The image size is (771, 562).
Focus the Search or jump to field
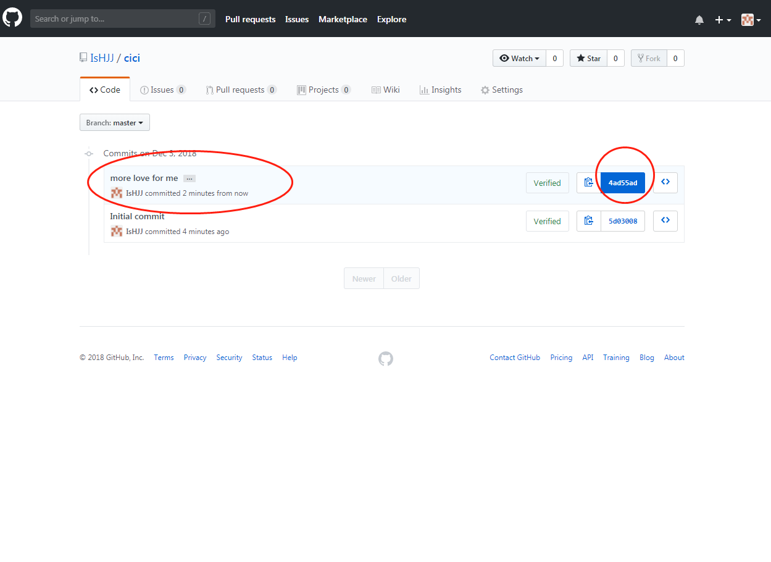pyautogui.click(x=123, y=19)
